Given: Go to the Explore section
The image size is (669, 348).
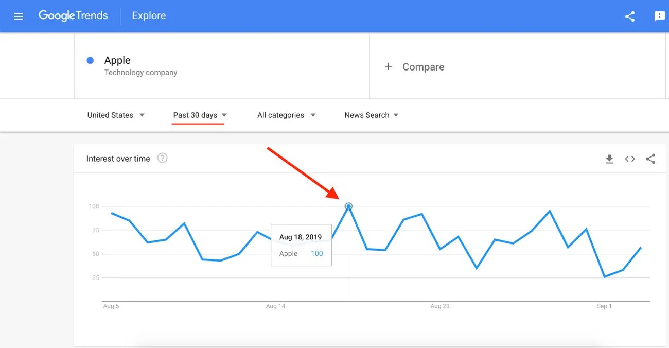Looking at the screenshot, I should pos(149,16).
